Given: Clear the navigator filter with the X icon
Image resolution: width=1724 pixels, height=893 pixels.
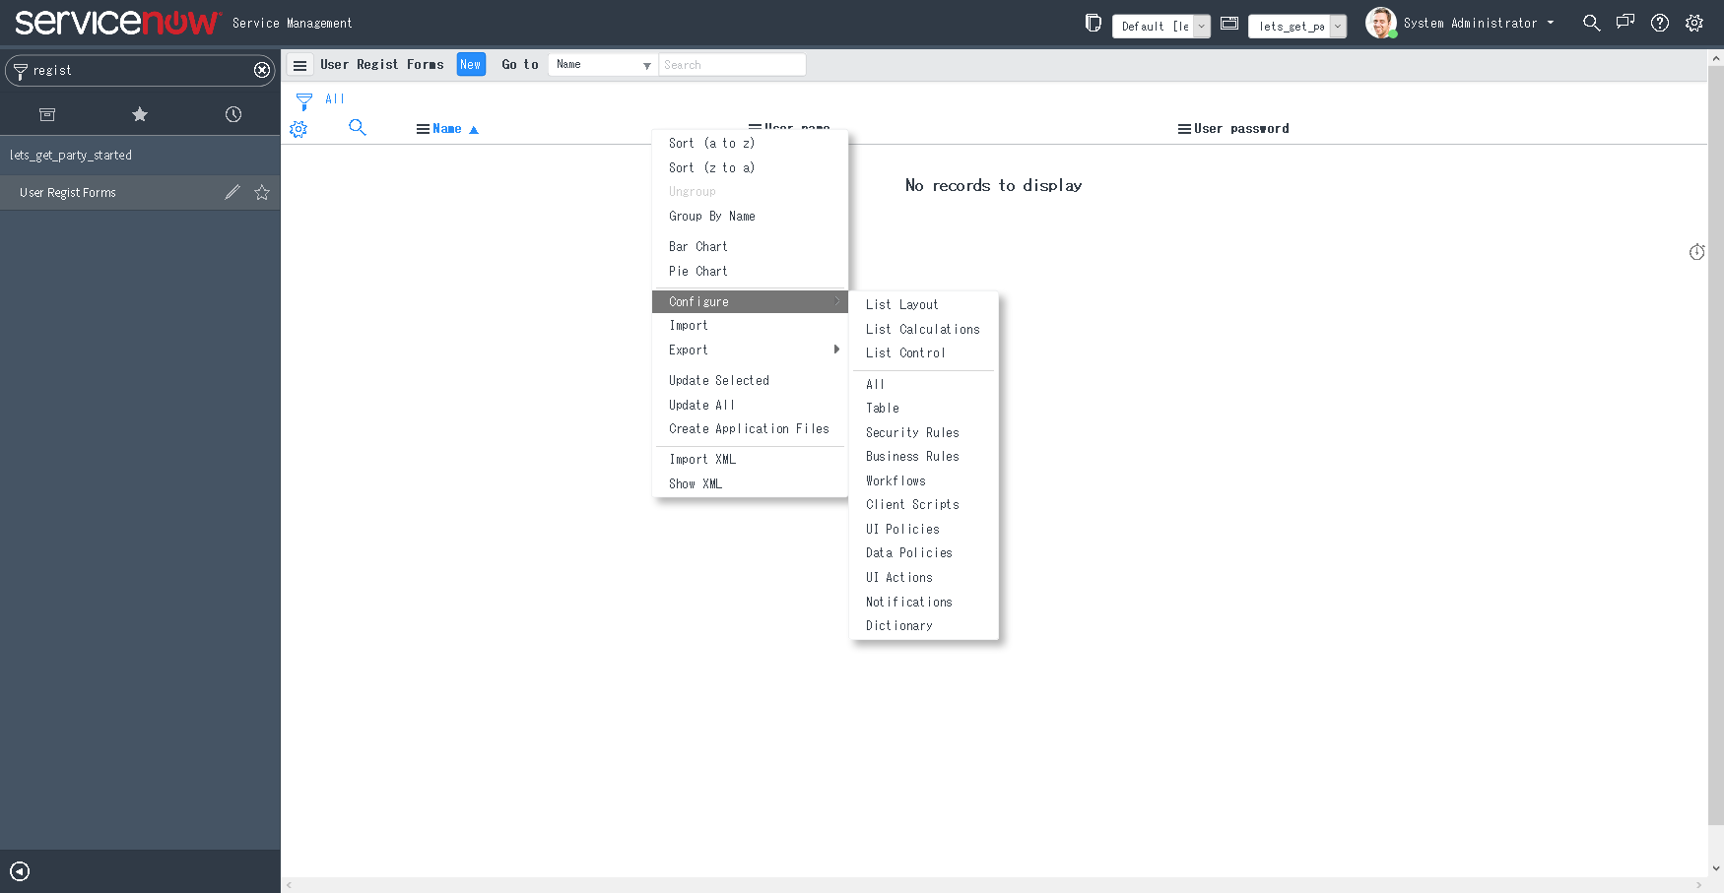Looking at the screenshot, I should (261, 70).
